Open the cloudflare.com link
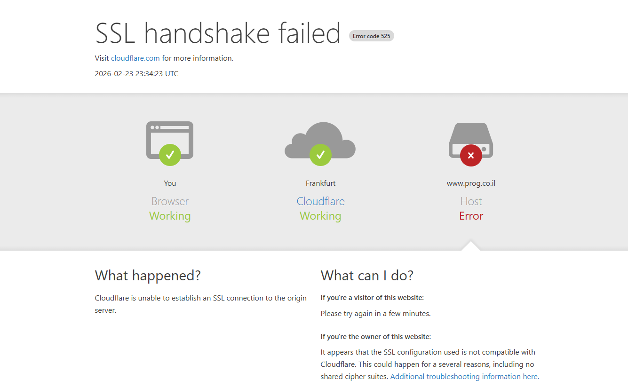This screenshot has height=388, width=628. coord(135,58)
